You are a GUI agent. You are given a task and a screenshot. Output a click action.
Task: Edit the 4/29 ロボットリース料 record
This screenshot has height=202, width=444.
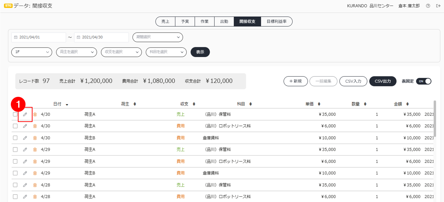[25, 161]
